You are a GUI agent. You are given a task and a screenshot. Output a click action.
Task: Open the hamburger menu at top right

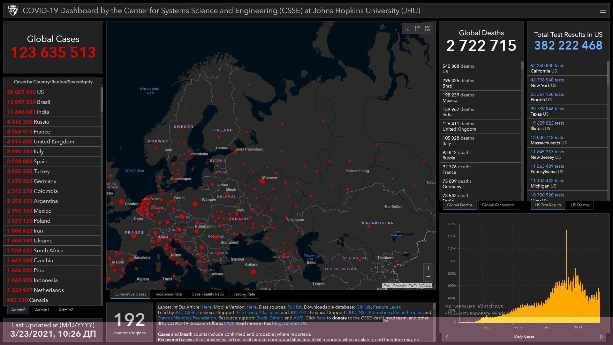coord(603,10)
